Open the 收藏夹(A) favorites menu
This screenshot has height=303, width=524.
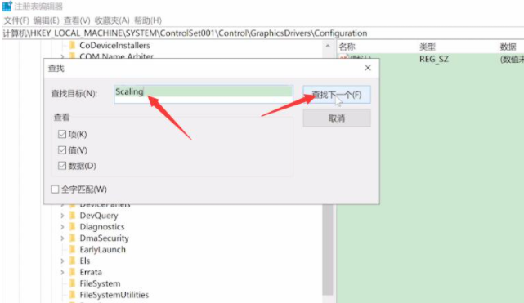[112, 20]
